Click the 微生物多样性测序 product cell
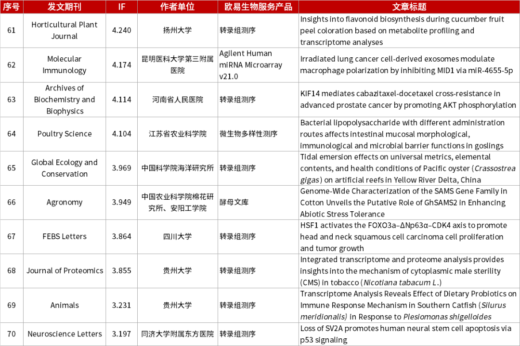520x346 pixels. (258, 134)
